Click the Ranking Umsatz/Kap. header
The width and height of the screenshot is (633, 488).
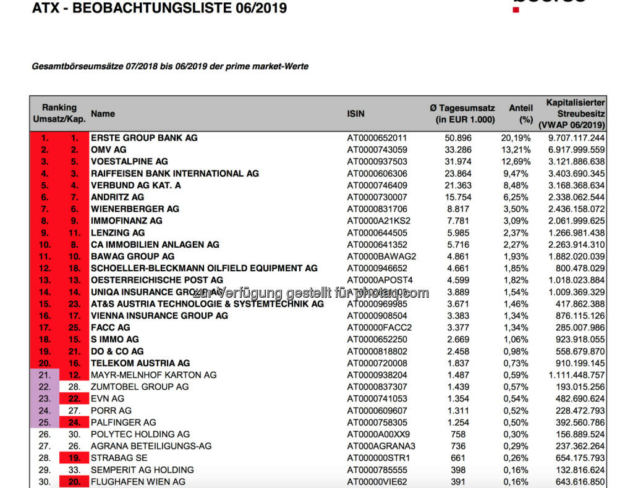pos(59,114)
